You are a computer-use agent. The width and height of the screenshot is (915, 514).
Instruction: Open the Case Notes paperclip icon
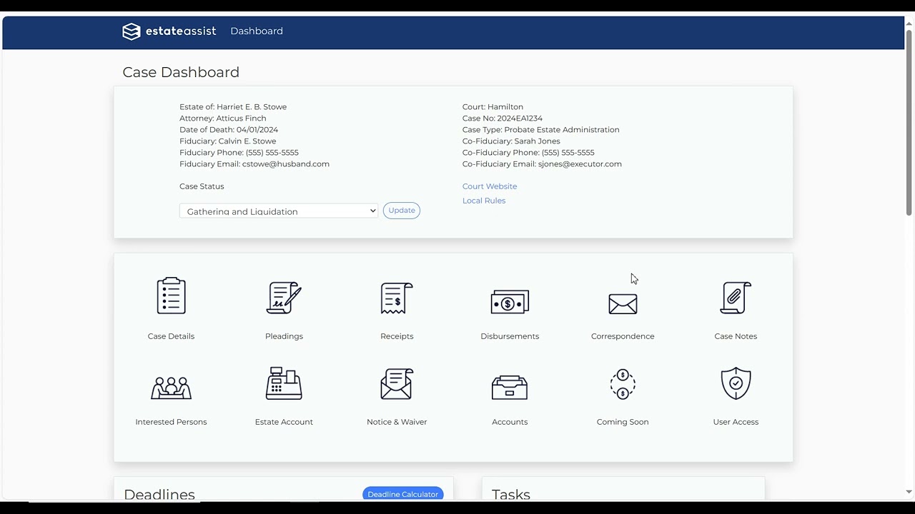(736, 298)
